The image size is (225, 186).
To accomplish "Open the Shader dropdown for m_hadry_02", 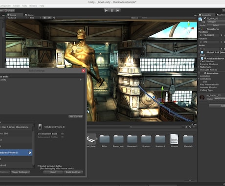I will (220, 99).
